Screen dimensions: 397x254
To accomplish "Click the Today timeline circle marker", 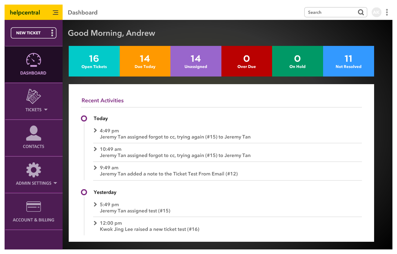I will pos(84,118).
